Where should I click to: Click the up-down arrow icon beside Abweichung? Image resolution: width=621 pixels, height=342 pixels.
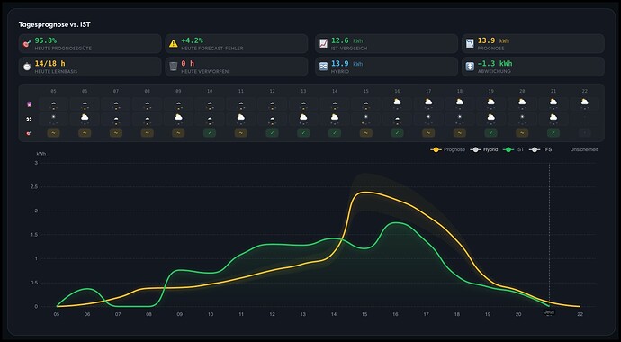pyautogui.click(x=470, y=67)
